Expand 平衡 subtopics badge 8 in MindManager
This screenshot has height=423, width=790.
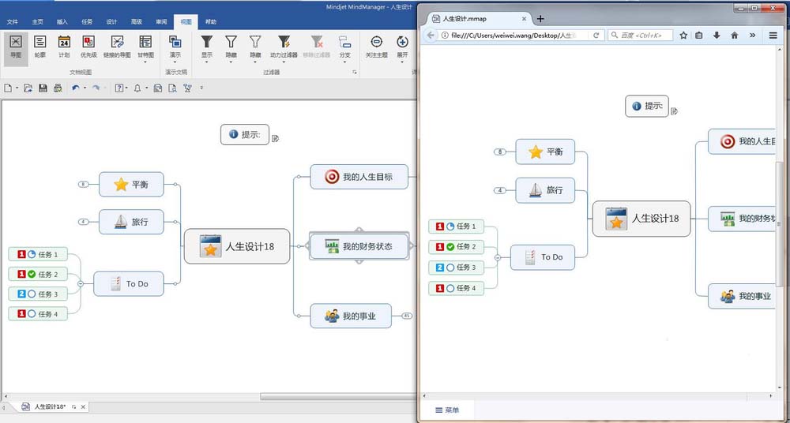pos(83,185)
